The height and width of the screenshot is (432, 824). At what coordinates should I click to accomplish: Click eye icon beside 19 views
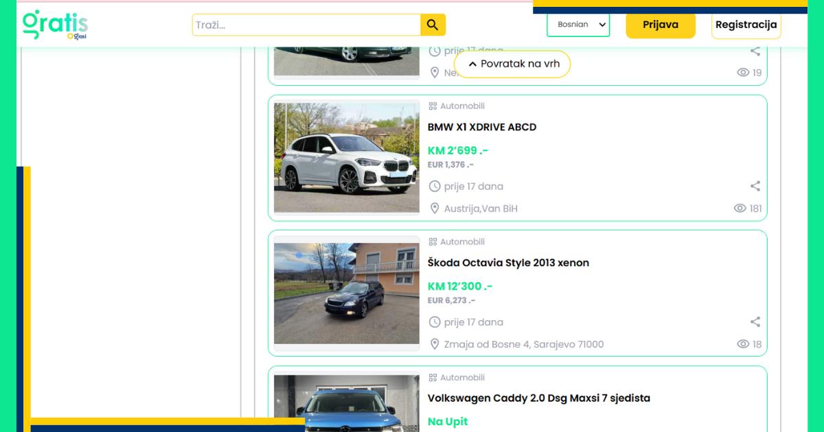click(743, 73)
